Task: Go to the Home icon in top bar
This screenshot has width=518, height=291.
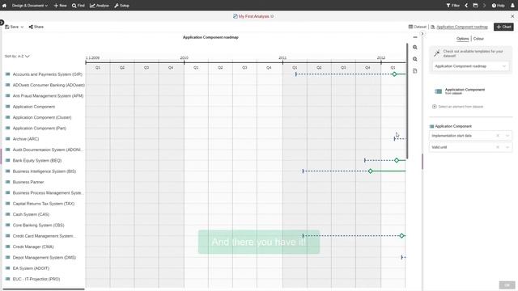Action: [x=4, y=6]
